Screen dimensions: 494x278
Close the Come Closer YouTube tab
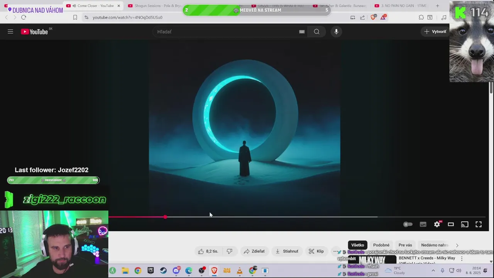(x=118, y=6)
